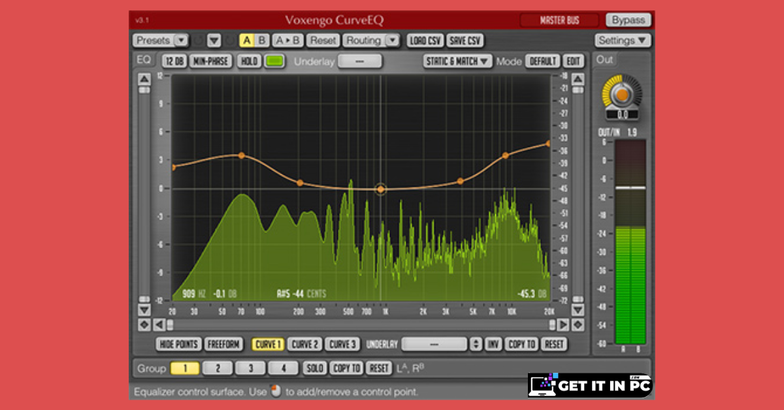
Task: Click COPY TO in the Group row
Action: click(x=346, y=368)
